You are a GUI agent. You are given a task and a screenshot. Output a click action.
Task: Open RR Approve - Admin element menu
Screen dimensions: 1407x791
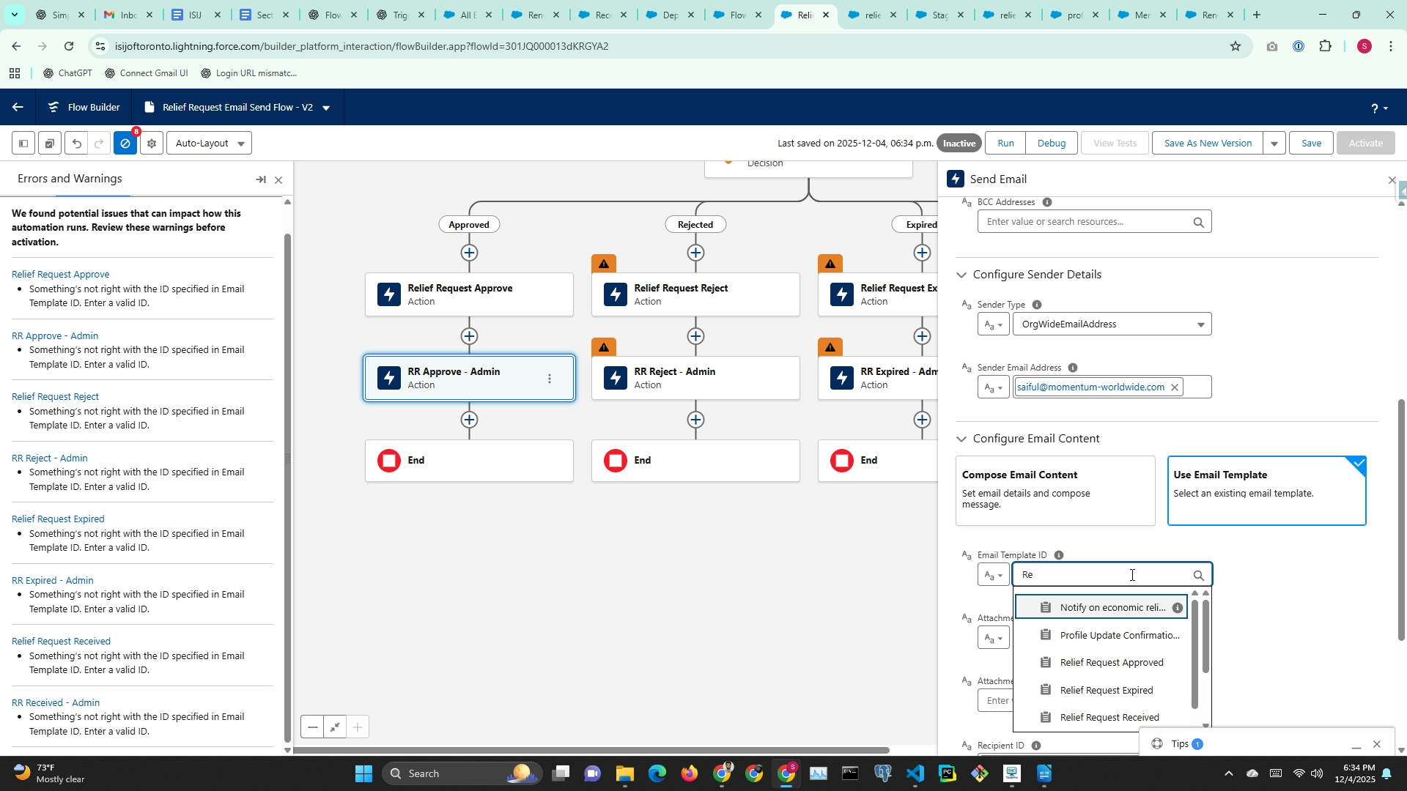(x=550, y=379)
